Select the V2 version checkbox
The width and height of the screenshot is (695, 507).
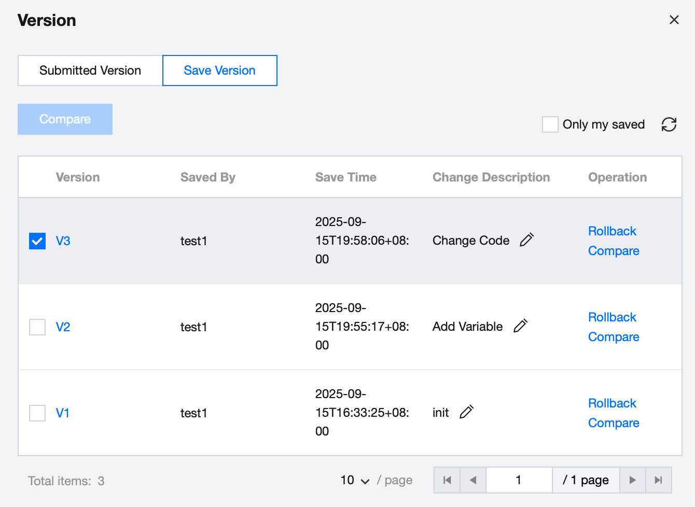[x=37, y=327]
